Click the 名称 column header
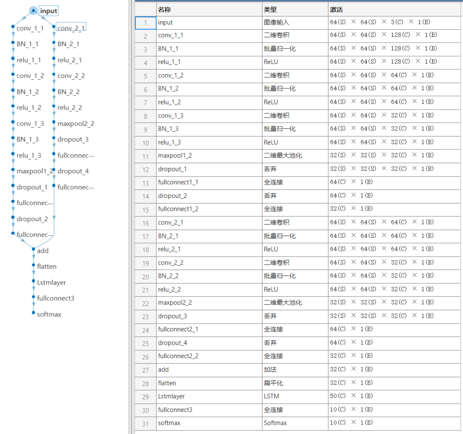The height and width of the screenshot is (434, 463). [x=209, y=9]
